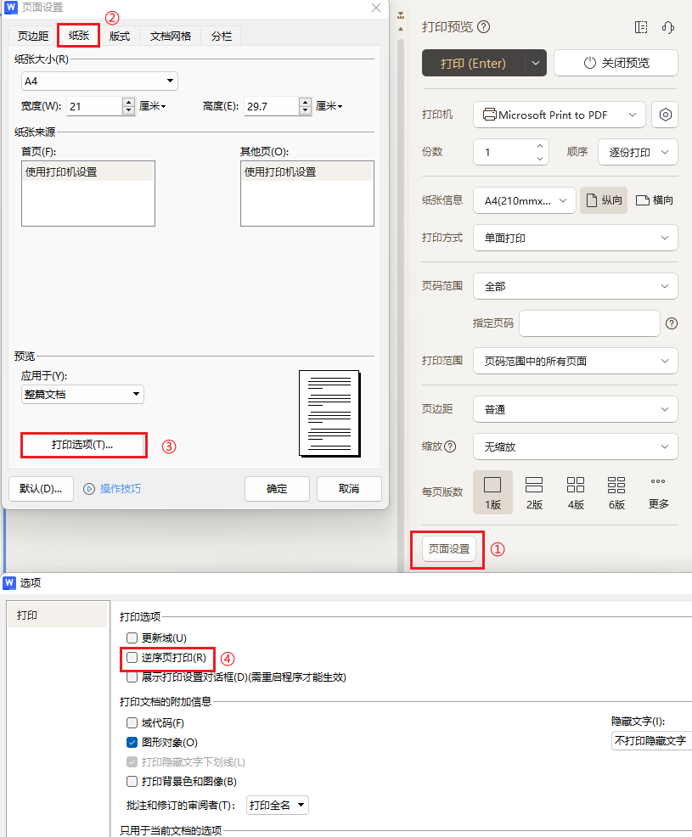Select 使用打印机设置 under 首页(F)
692x837 pixels.
(x=88, y=171)
